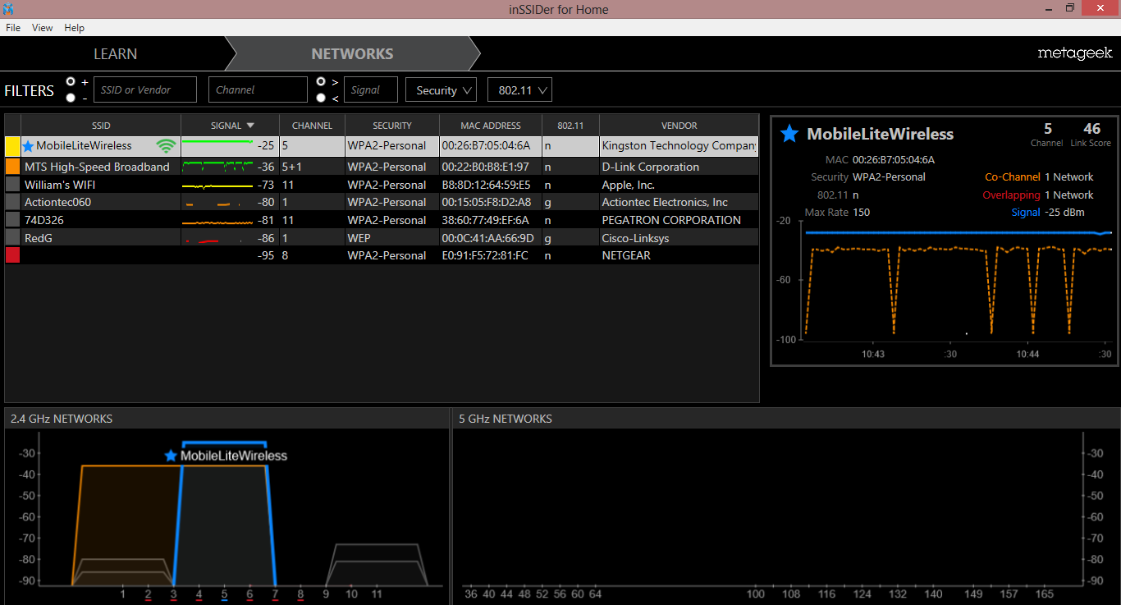Screen dimensions: 1121x605
Task: Select the greater-than signal radio button
Action: pyautogui.click(x=322, y=81)
